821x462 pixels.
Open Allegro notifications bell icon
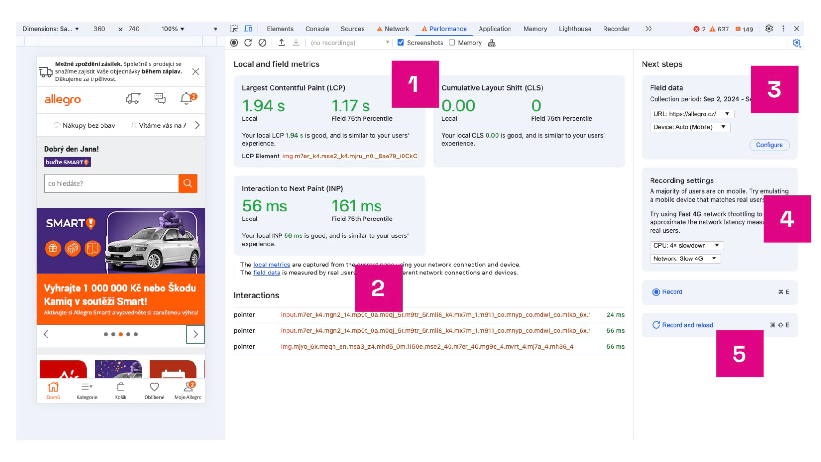coord(186,98)
